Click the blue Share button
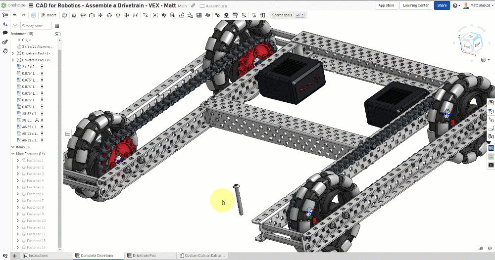The height and width of the screenshot is (260, 495). click(x=442, y=5)
